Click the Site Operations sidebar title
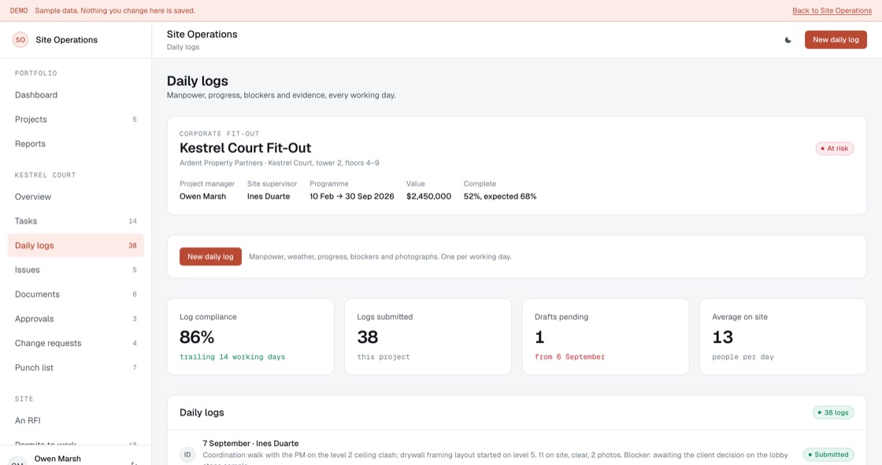The image size is (882, 465). coord(66,40)
